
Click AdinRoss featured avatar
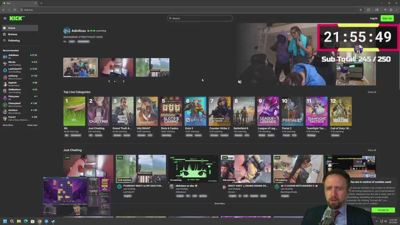tap(67, 31)
